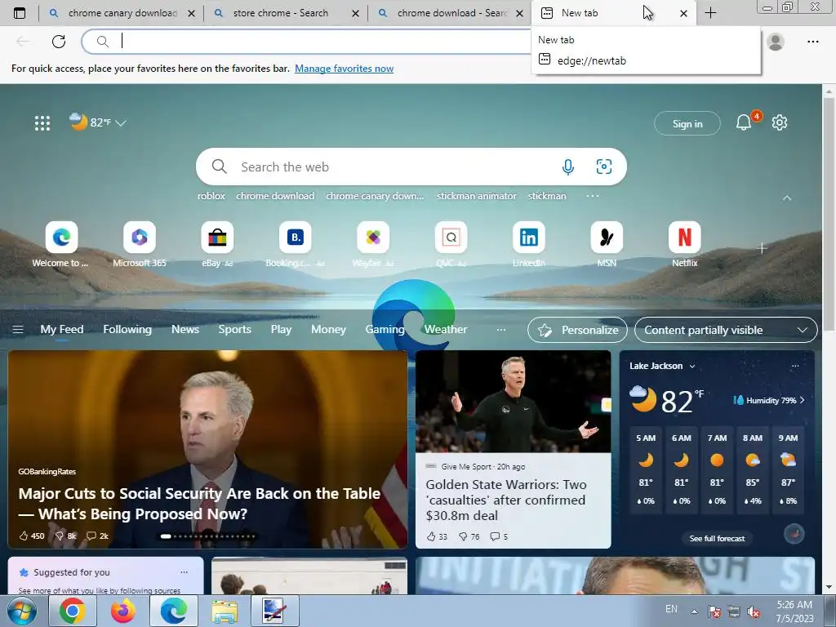The image size is (836, 627).
Task: Open the profile avatar icon
Action: pos(776,41)
